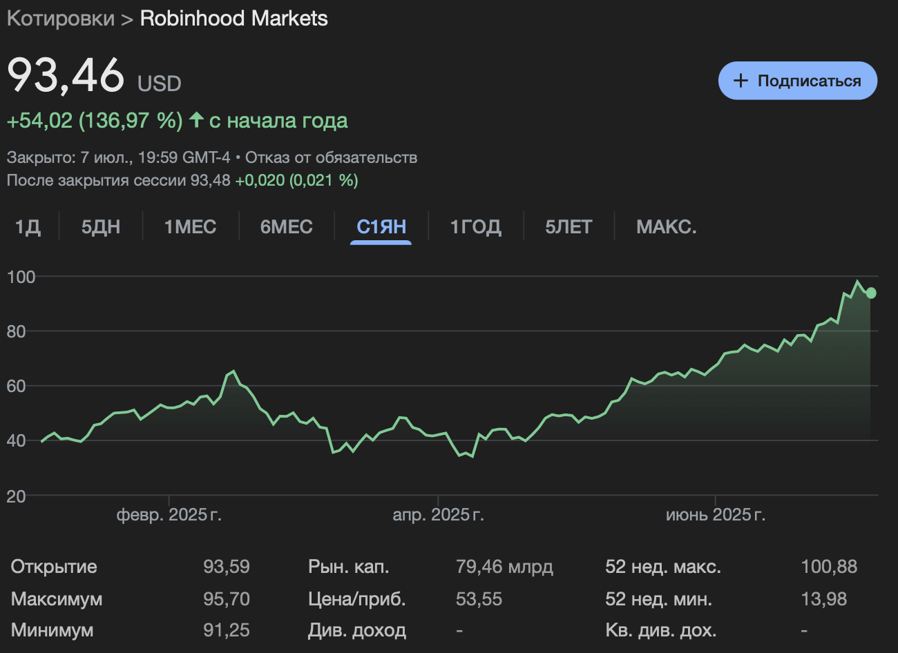Screen dimensions: 898x653
Task: Switch to the 1МЕС tab
Action: [190, 226]
